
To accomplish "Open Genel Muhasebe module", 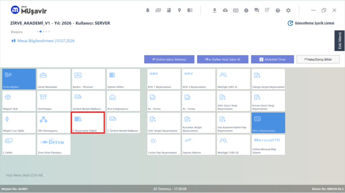I will [x=54, y=79].
